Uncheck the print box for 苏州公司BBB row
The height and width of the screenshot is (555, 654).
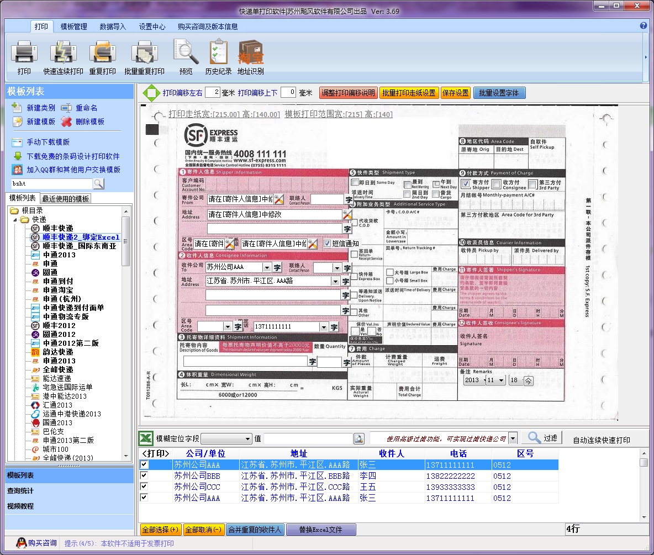144,476
